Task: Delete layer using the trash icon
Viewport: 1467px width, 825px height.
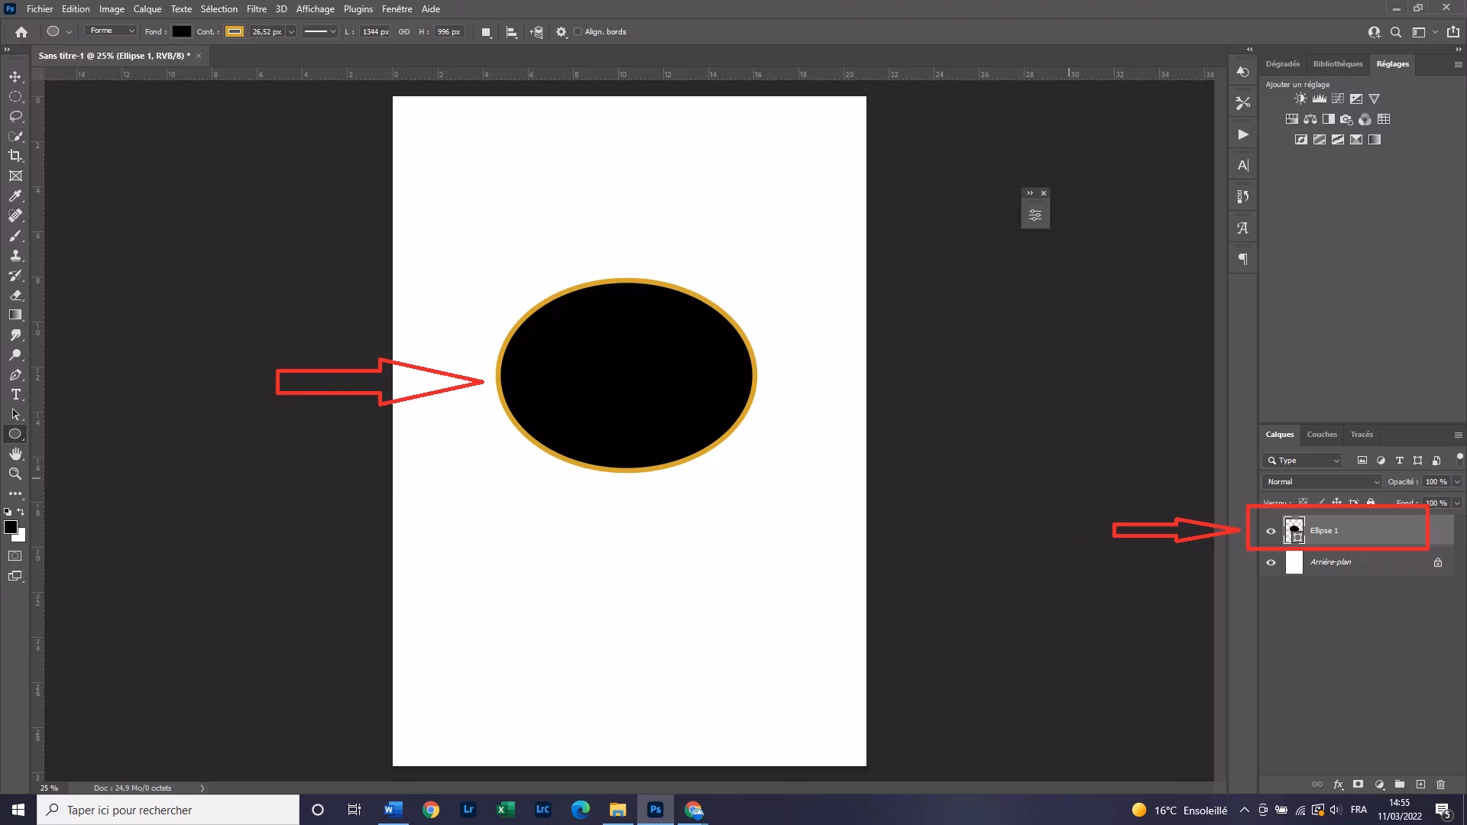Action: 1441,785
